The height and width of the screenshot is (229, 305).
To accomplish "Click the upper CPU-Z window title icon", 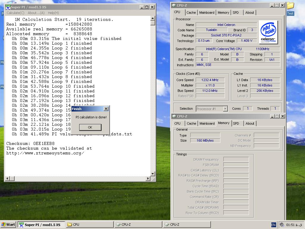I will pos(174,5).
